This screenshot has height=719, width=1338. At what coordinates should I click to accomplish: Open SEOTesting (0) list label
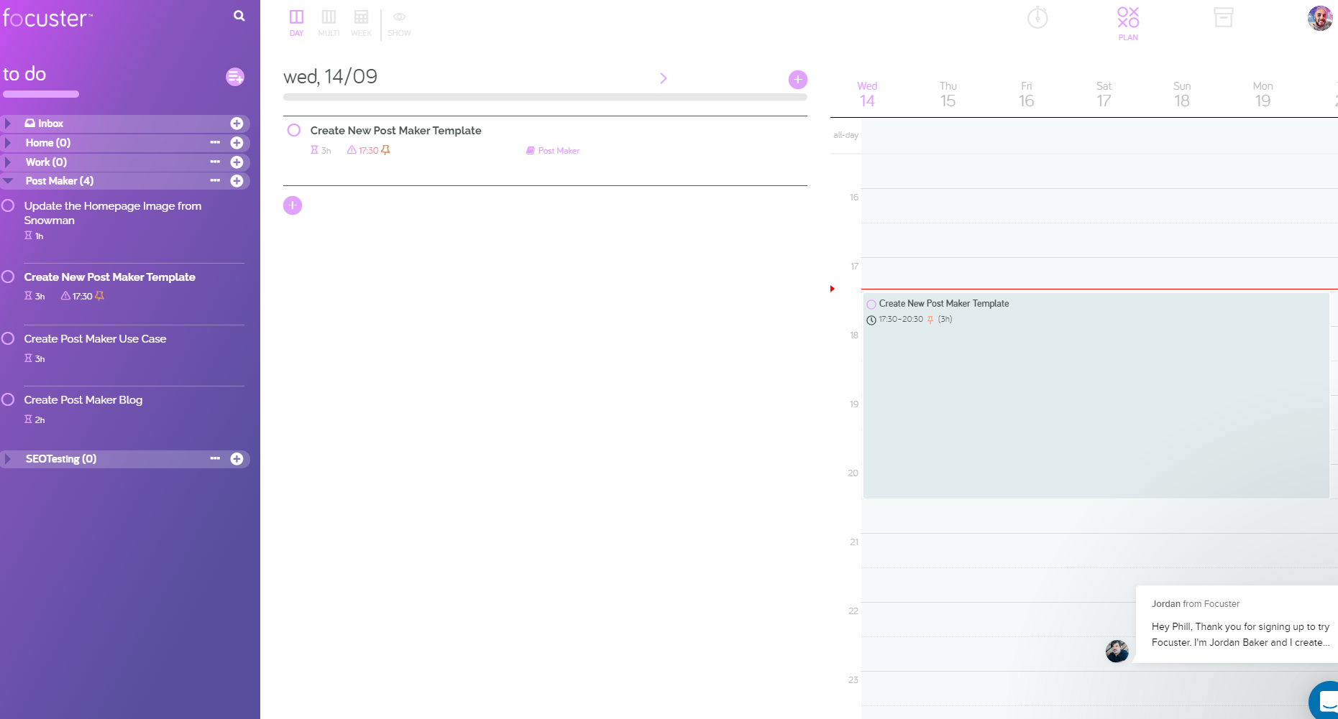[x=61, y=459]
